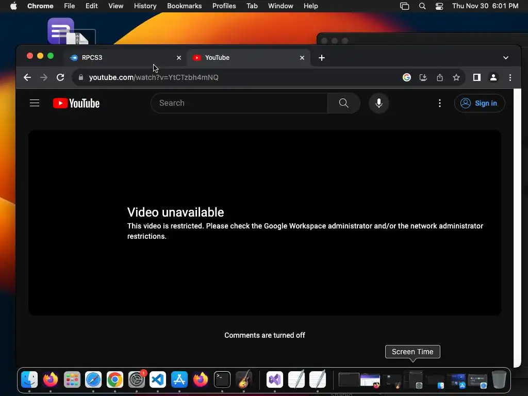Open the Chrome three-dot menu

coord(510,77)
